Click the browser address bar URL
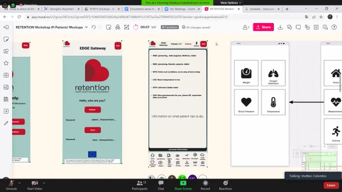Viewport: 342px width, 192px height. coord(129,17)
